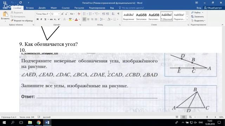This screenshot has height=126, width=225.
Task: Open the Дизайн tab
Action: [x=42, y=8]
